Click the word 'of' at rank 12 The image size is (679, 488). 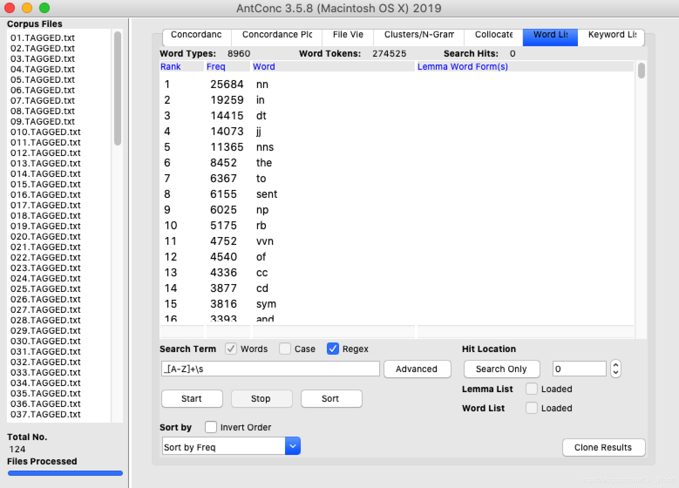click(x=261, y=257)
